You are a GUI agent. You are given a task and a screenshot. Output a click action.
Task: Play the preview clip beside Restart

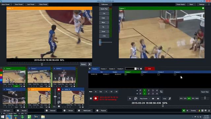pos(90,64)
